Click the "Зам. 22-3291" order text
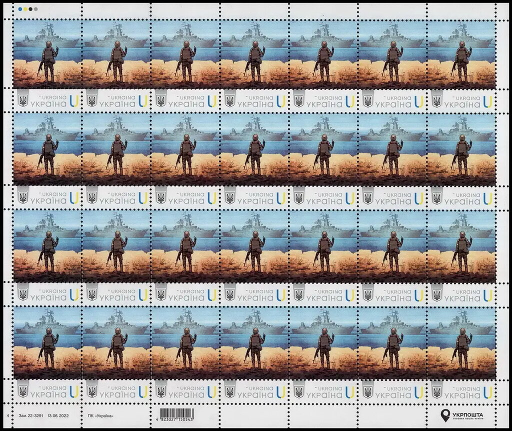The image size is (512, 431). [x=30, y=415]
